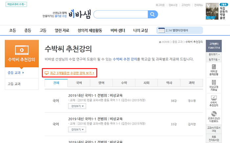The width and height of the screenshot is (230, 143).
Task: Click 김지연 instructor name
Action: click(192, 124)
